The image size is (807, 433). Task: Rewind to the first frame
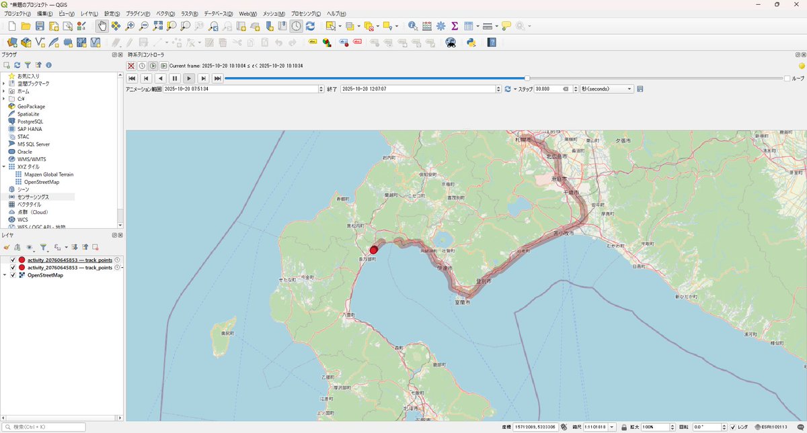coord(132,79)
